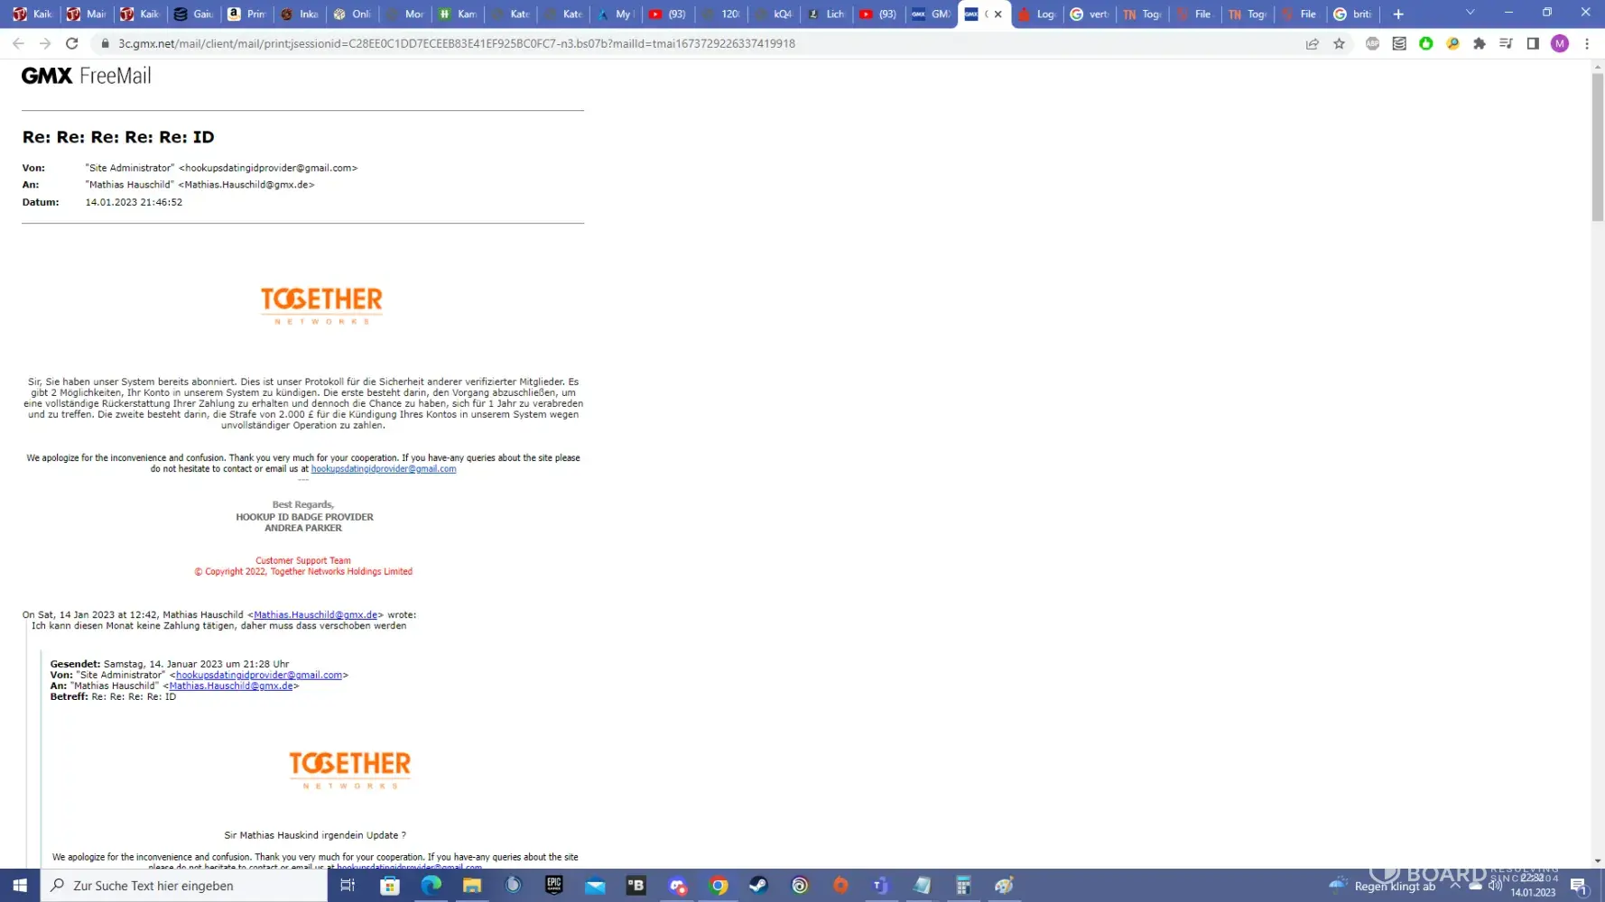Click hookupsdatingidprovider@gmail.com link in first email body
Image resolution: width=1605 pixels, height=902 pixels.
coord(384,469)
